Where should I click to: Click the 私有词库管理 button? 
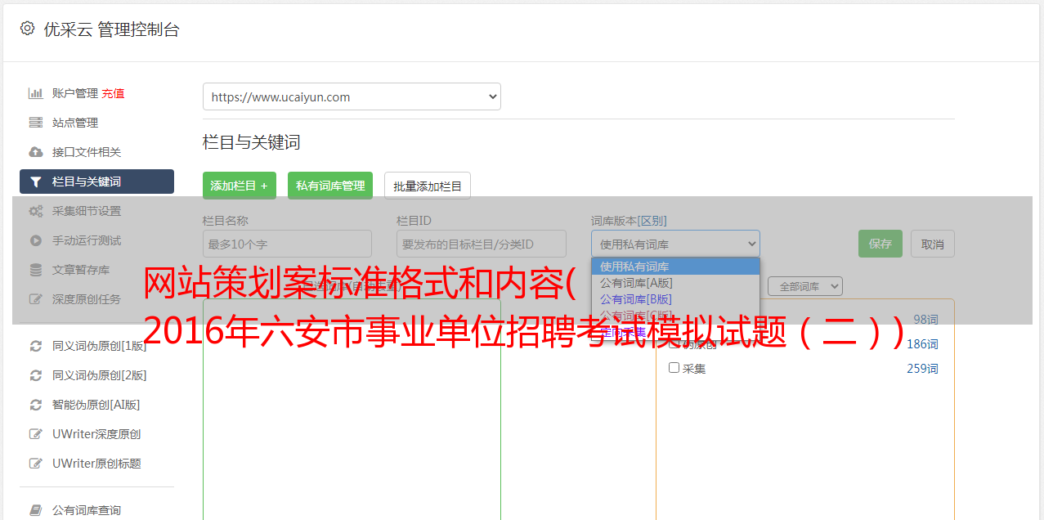tap(330, 186)
